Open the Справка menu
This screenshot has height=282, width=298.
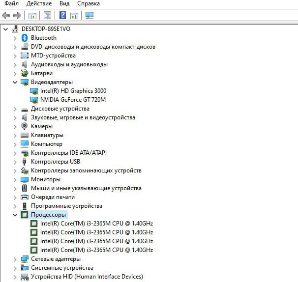click(89, 3)
